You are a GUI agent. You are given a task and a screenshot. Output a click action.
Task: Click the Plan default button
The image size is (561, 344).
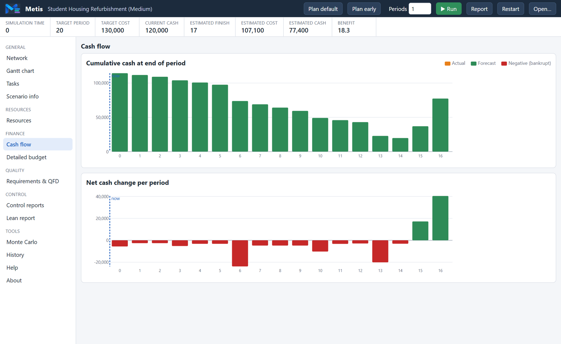coord(323,9)
